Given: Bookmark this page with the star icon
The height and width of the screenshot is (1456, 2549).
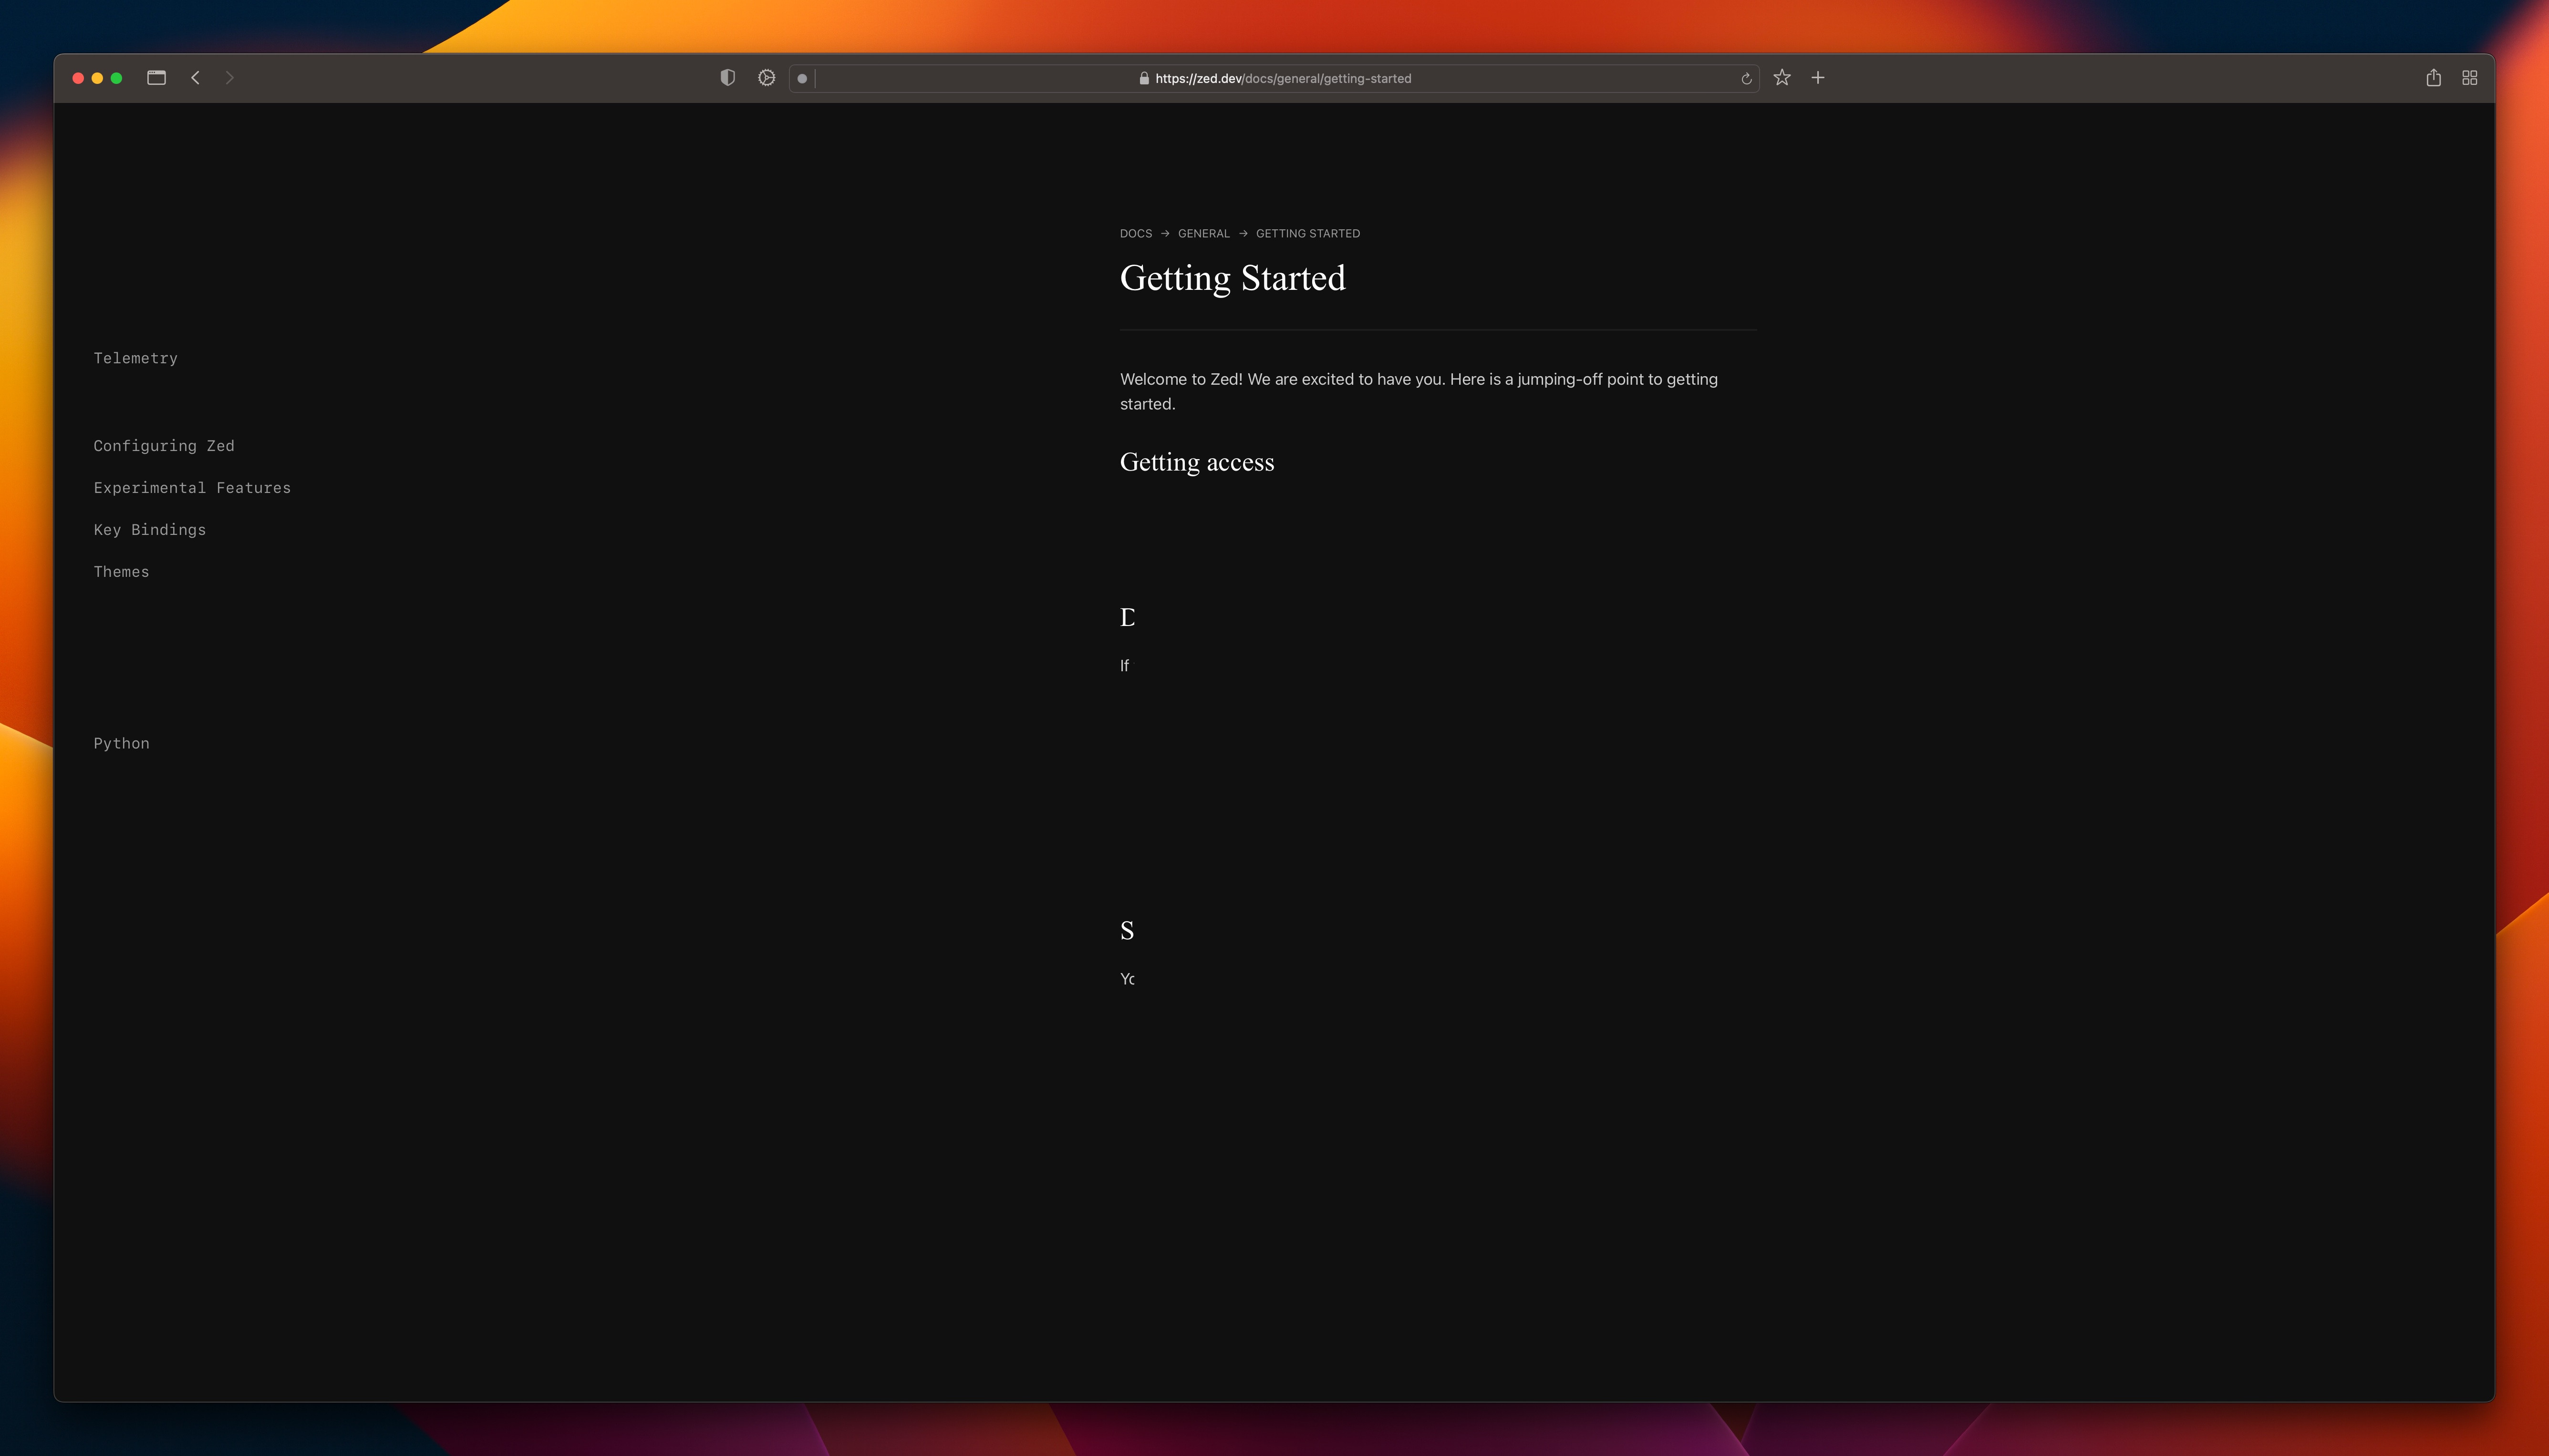Looking at the screenshot, I should pyautogui.click(x=1782, y=78).
